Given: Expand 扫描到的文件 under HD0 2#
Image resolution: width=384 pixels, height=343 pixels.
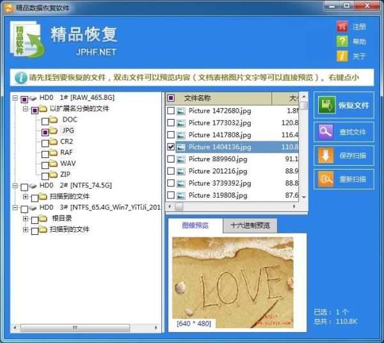Looking at the screenshot, I should (x=26, y=196).
